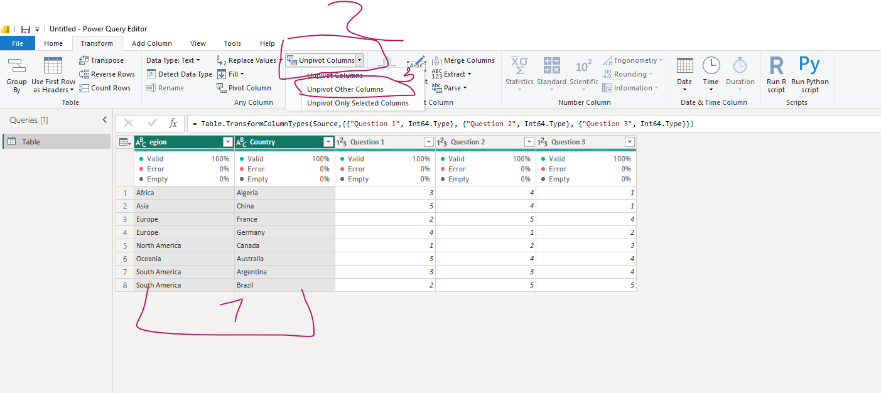
Task: Launch Run Python script
Action: [810, 74]
